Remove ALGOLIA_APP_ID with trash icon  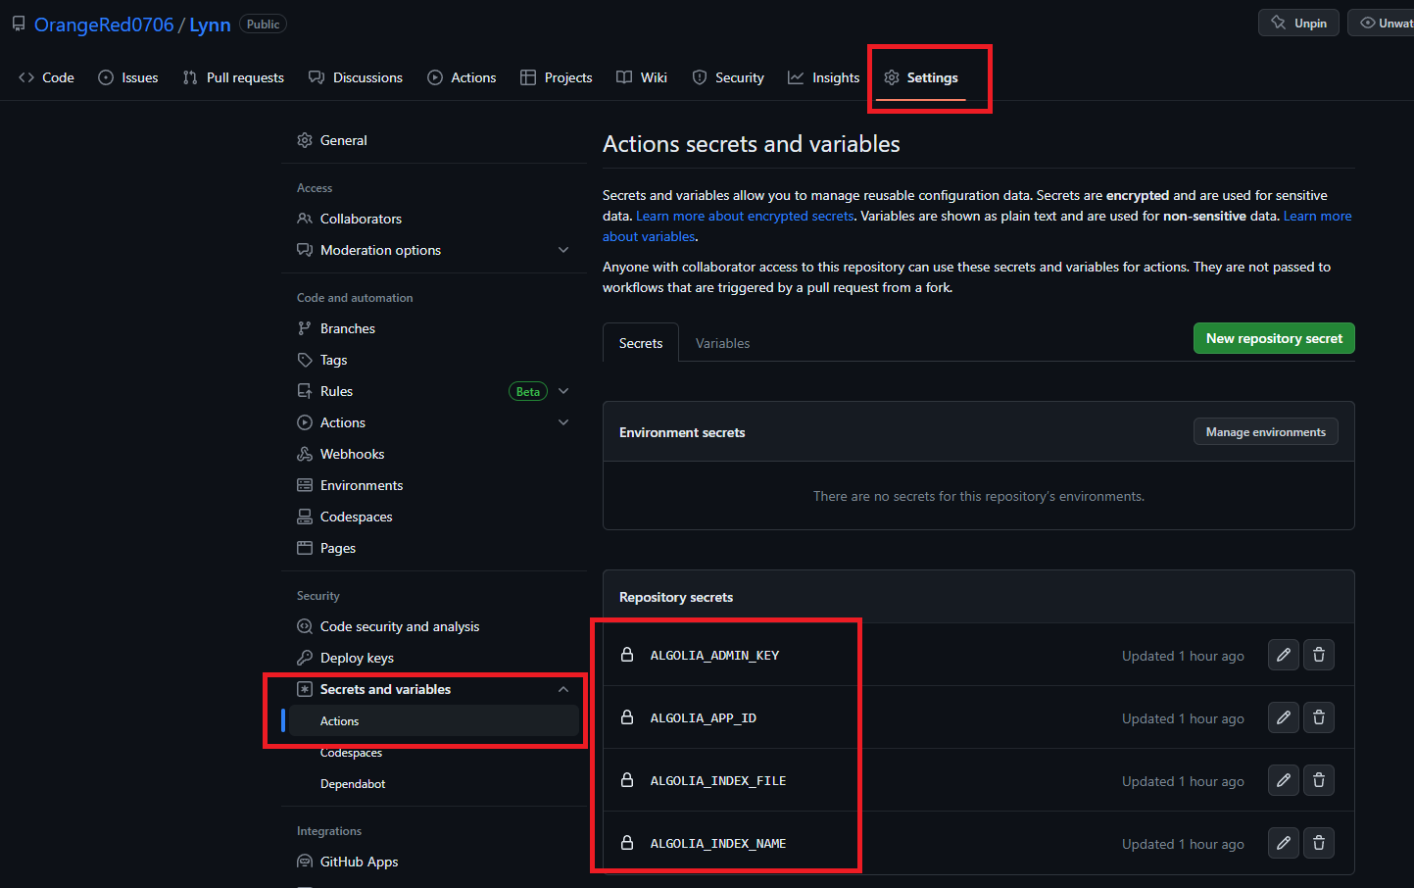(x=1318, y=717)
